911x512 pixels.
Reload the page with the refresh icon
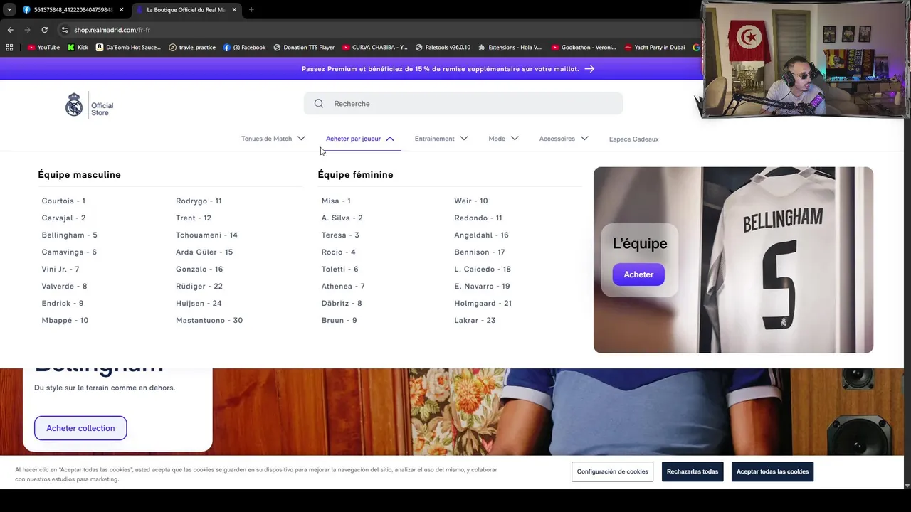pos(44,30)
